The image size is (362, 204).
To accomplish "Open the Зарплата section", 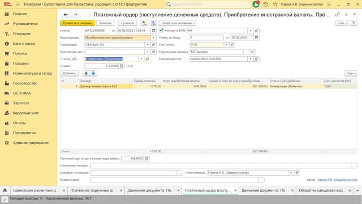I will tap(21, 103).
